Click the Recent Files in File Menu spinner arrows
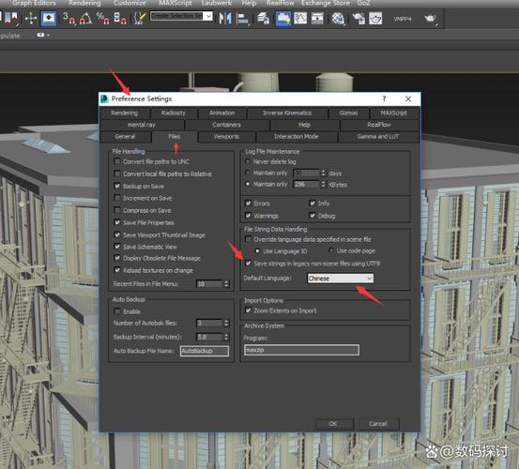Screen dimensions: 519x469 tap(226, 284)
